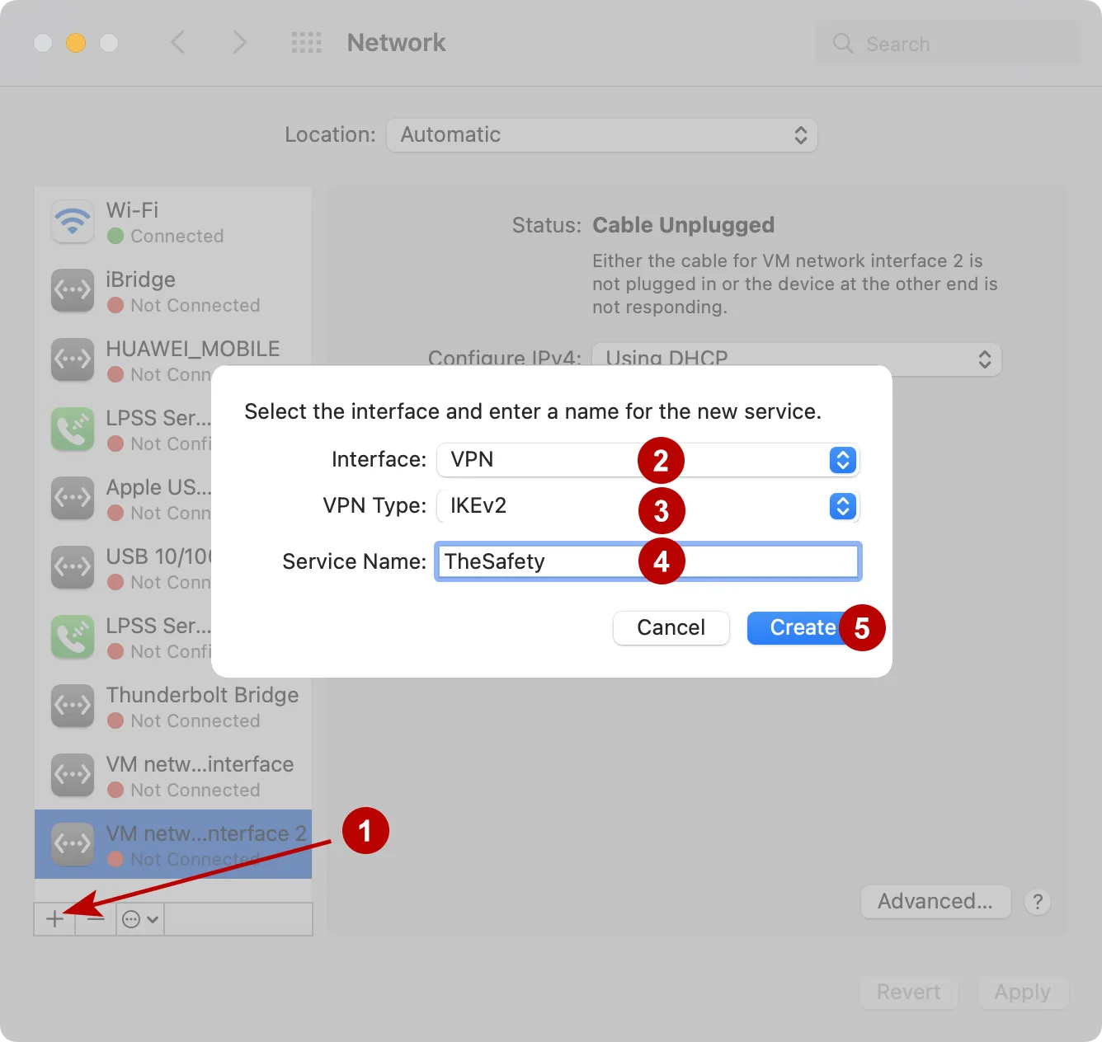Click the plus icon to add a service
Image resolution: width=1102 pixels, height=1042 pixels.
54,918
